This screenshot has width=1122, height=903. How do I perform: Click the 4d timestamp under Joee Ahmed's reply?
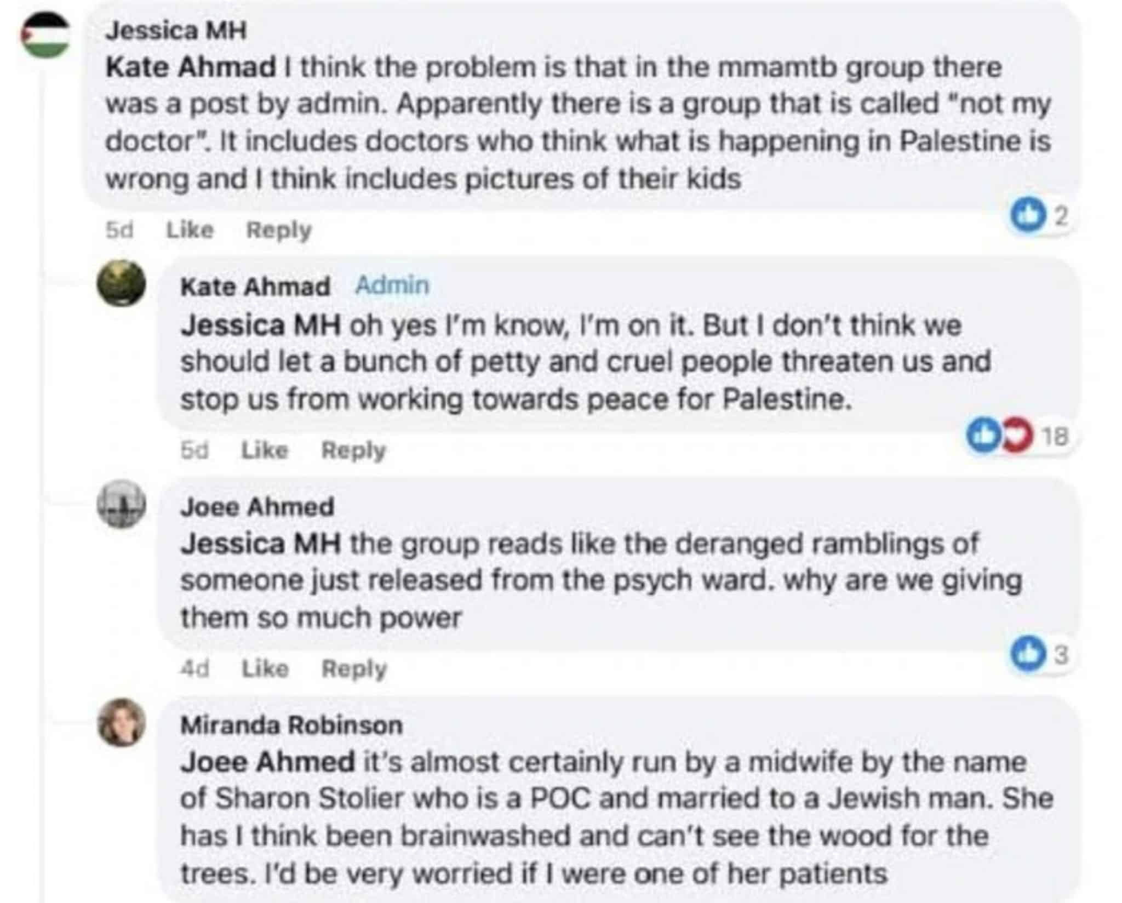[194, 668]
